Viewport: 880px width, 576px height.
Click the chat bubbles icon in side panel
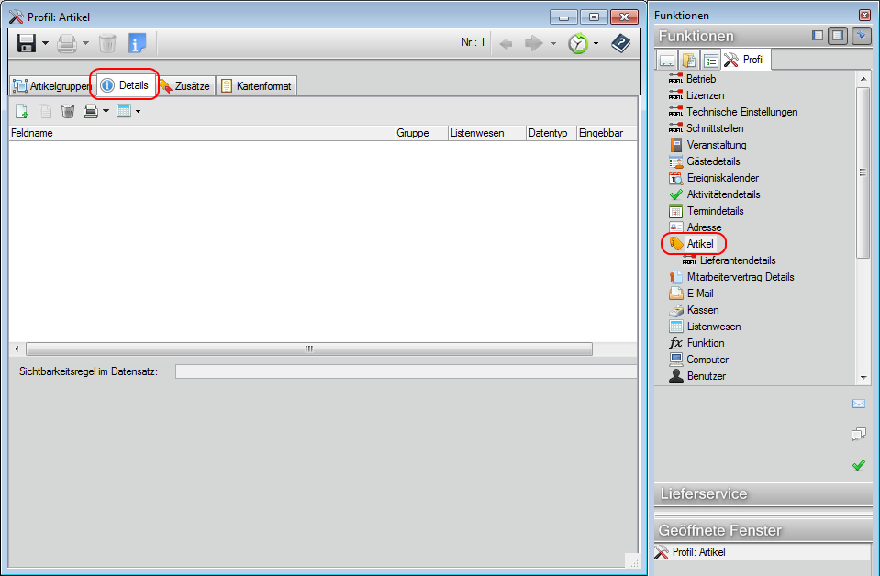pos(858,434)
